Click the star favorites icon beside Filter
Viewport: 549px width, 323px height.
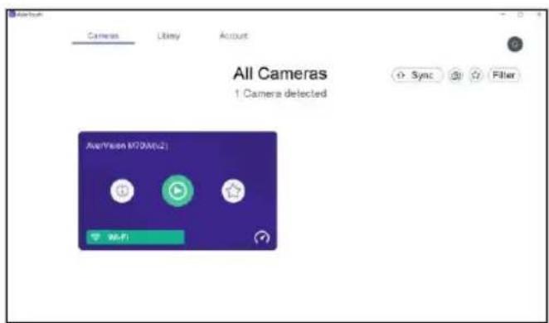pyautogui.click(x=475, y=75)
